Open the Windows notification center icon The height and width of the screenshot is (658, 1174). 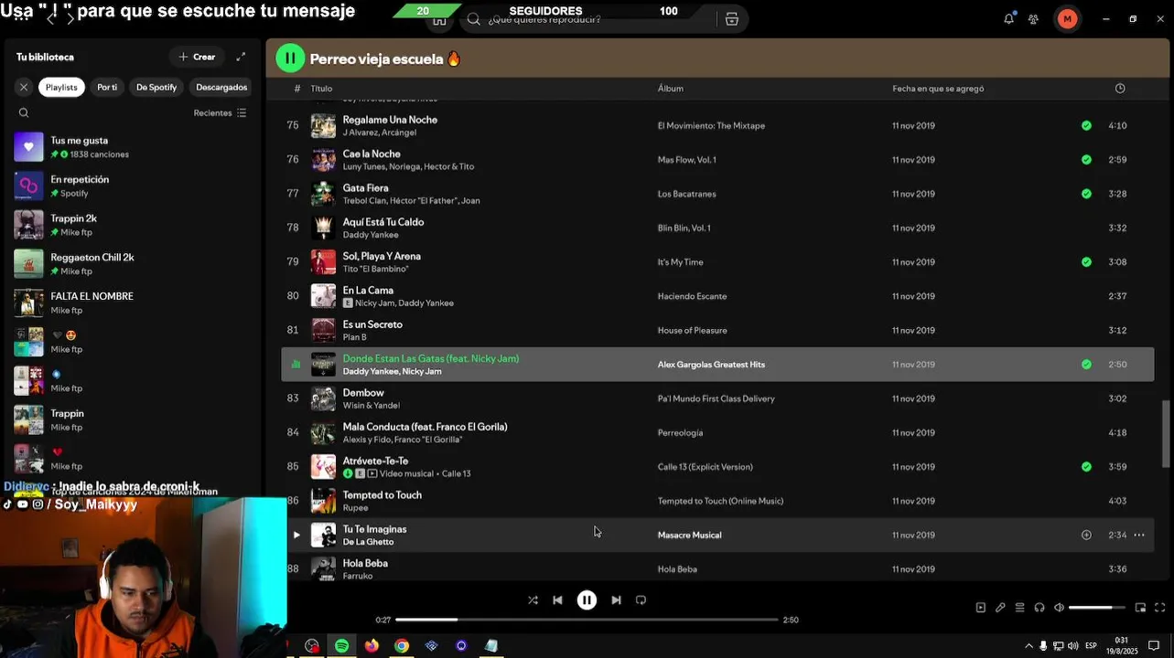[1154, 646]
